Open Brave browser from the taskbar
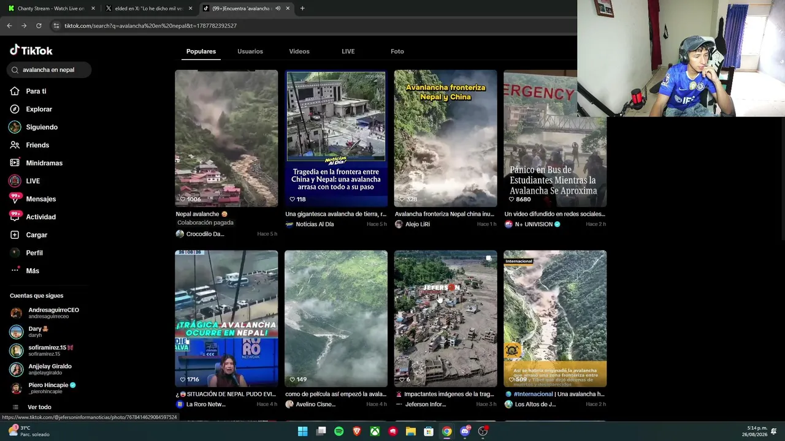785x441 pixels. [357, 431]
